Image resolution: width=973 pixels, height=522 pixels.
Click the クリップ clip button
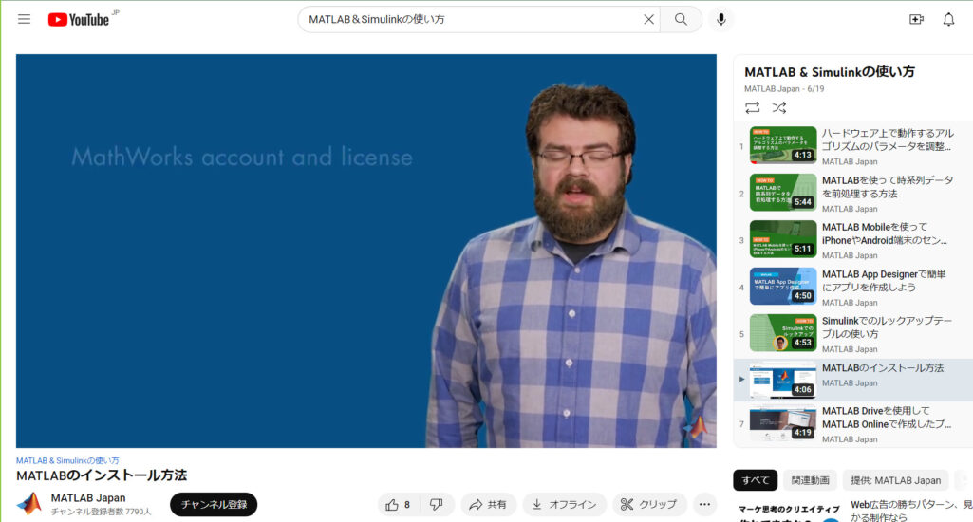649,505
